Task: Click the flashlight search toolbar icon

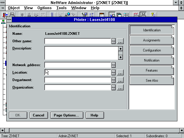Action: (74, 15)
